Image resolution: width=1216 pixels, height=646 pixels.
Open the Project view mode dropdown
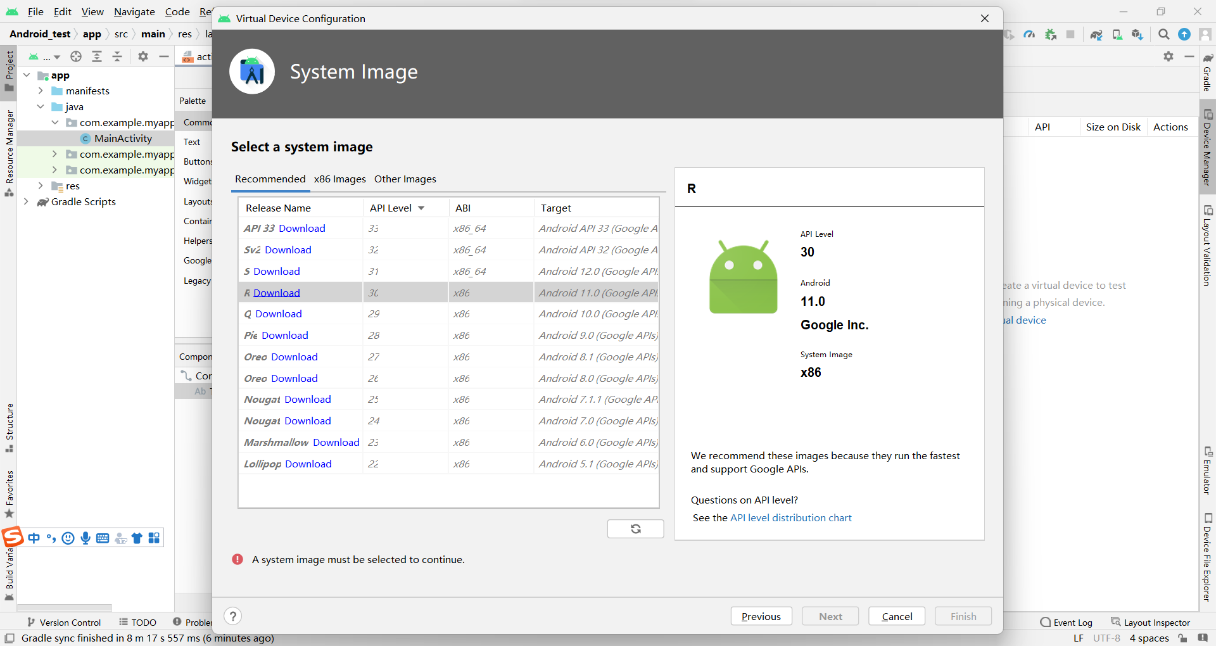44,57
